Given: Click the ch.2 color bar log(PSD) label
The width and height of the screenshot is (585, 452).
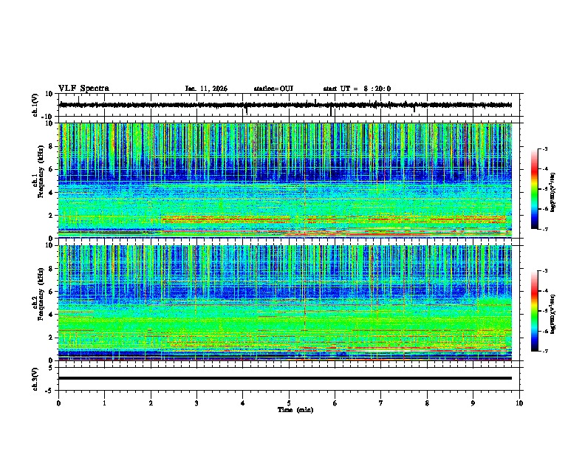Looking at the screenshot, I should (552, 314).
